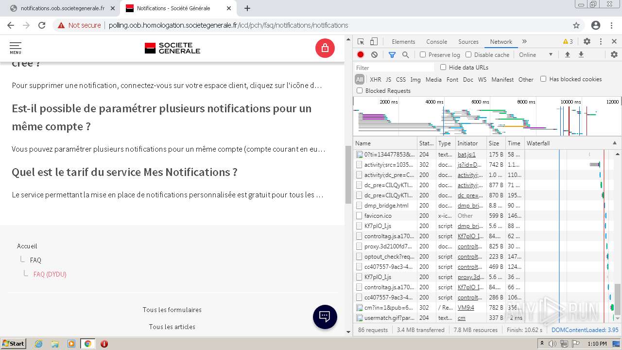Filter requests by XHR

[x=376, y=79]
